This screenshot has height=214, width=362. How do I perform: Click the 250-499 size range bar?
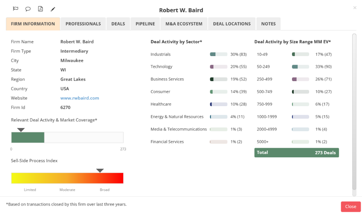(301, 79)
